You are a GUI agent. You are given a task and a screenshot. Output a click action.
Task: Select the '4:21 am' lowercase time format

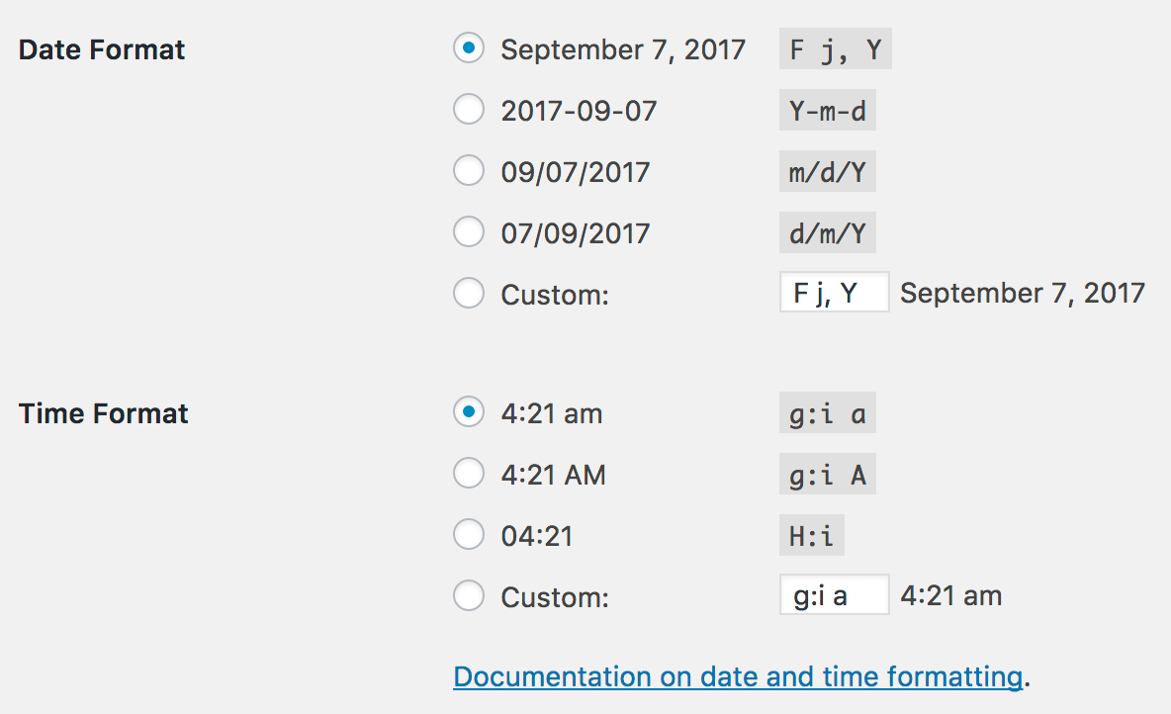point(469,412)
